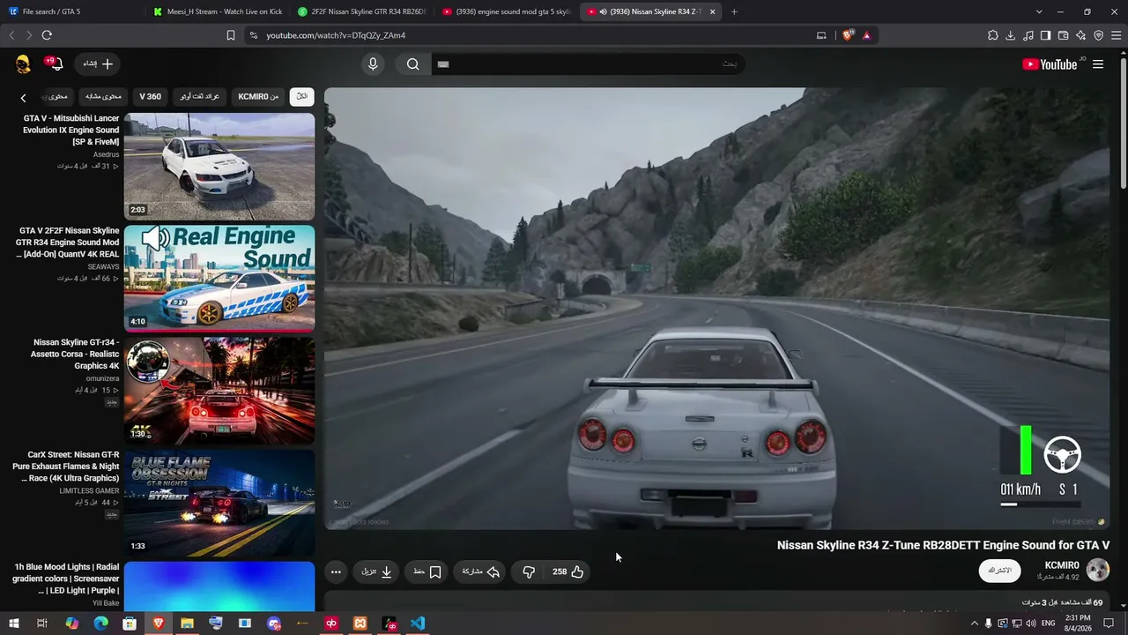Select the عرادات ثفت أوتو filter chip

[200, 96]
